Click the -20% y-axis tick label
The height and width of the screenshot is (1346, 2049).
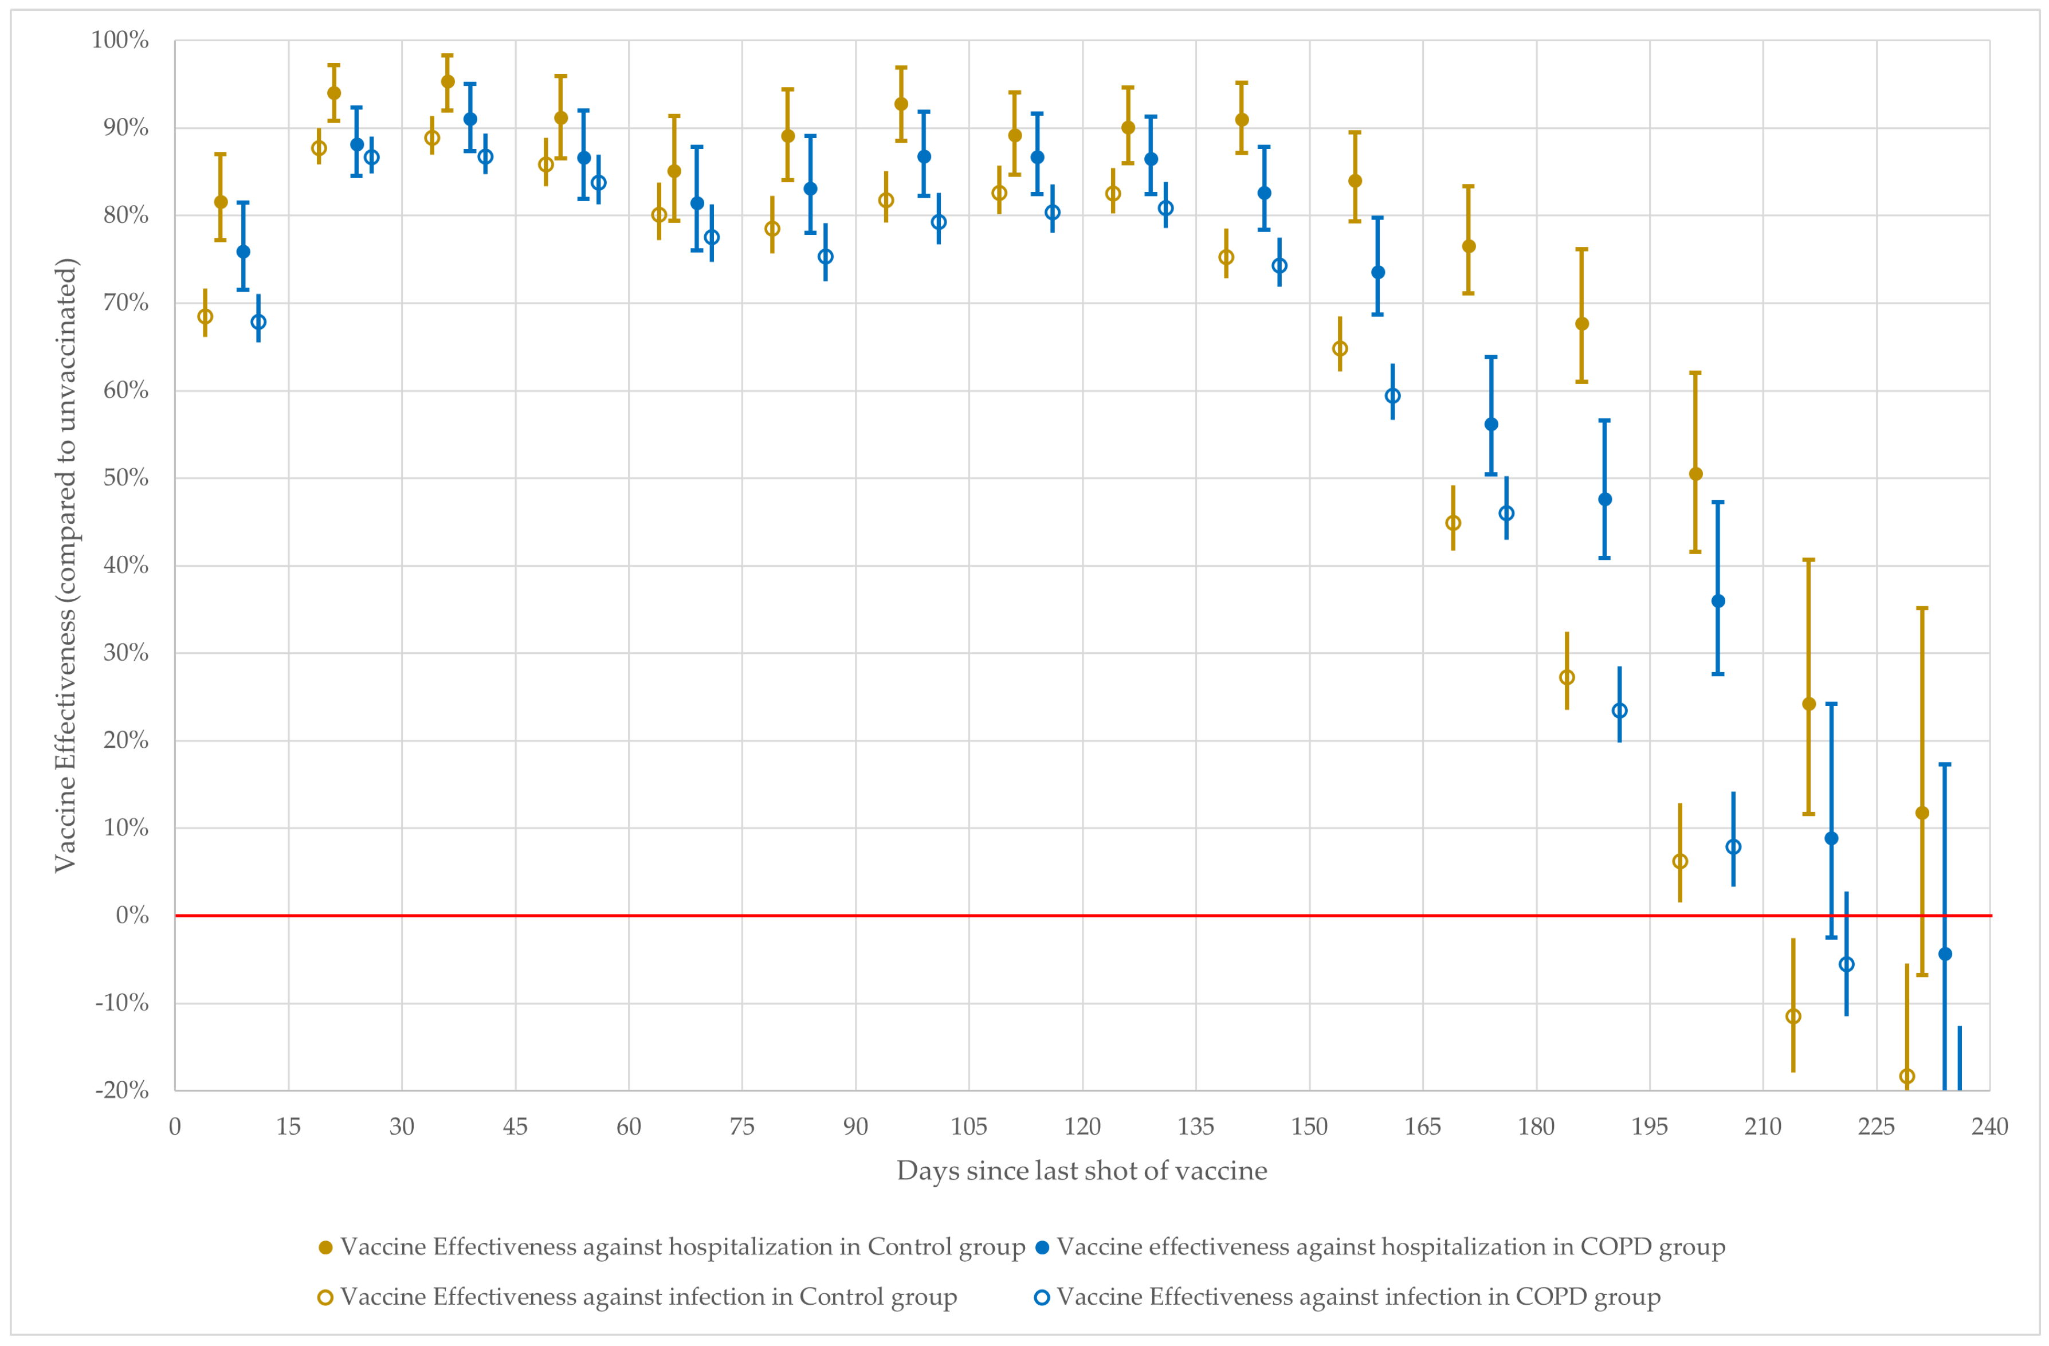tap(121, 1090)
